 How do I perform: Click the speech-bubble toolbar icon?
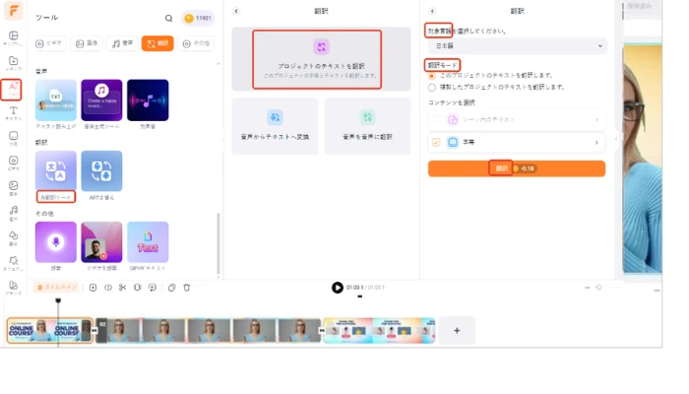click(153, 288)
